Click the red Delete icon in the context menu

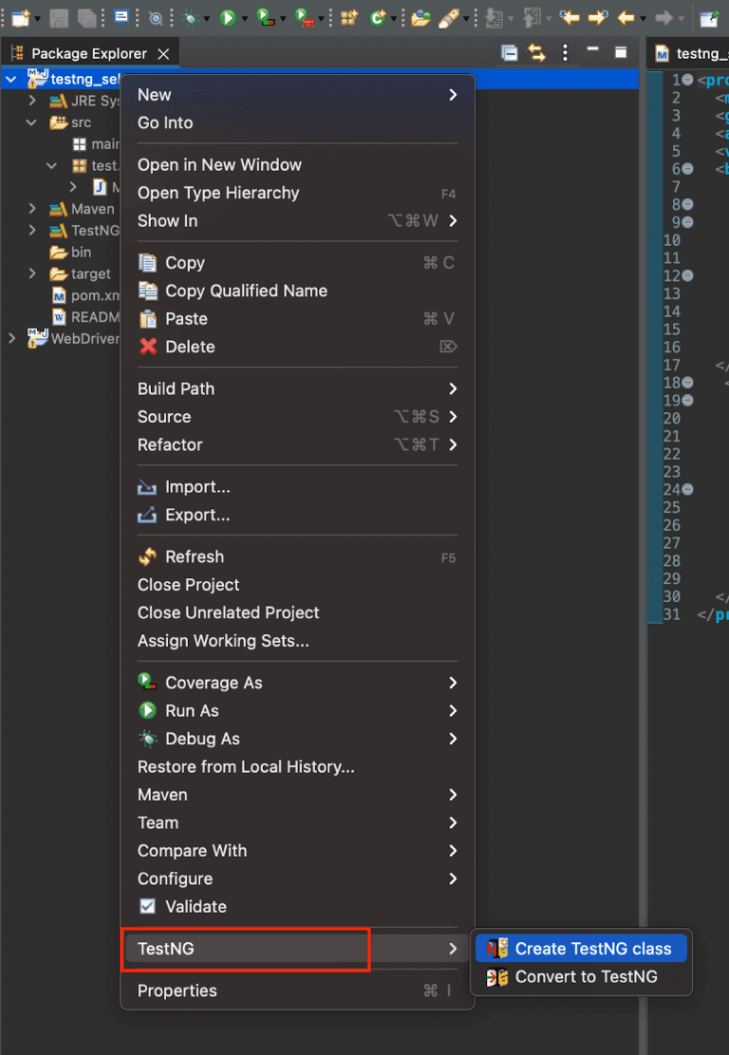[147, 347]
